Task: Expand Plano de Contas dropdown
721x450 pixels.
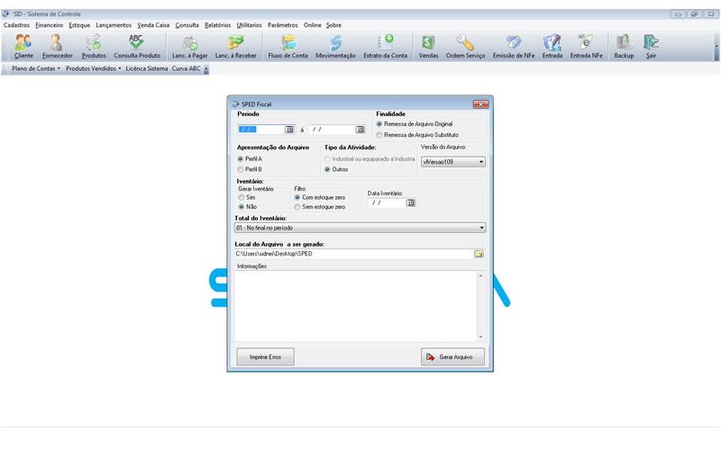Action: pos(34,68)
